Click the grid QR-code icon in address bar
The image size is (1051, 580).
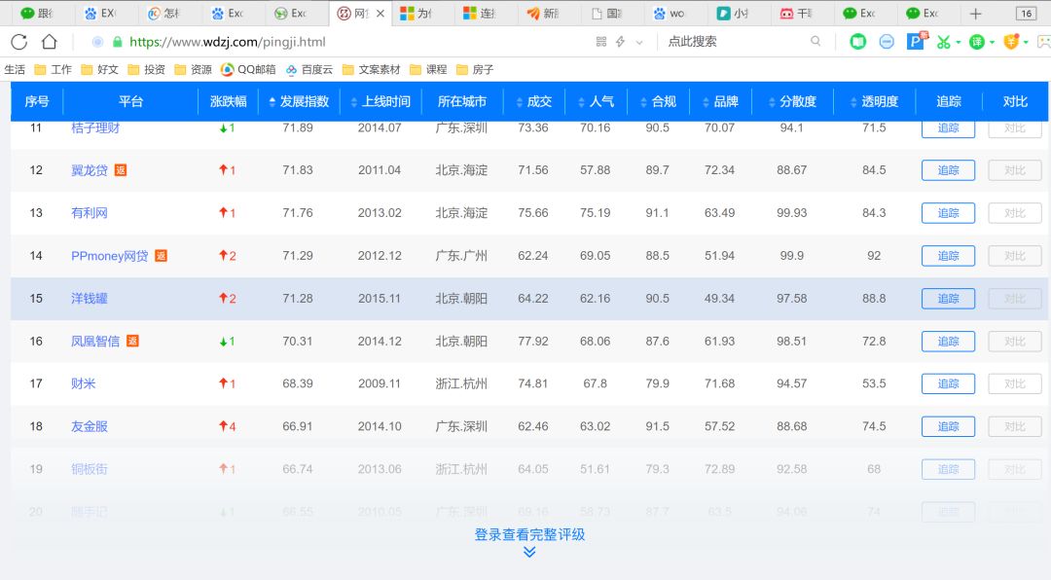(601, 42)
